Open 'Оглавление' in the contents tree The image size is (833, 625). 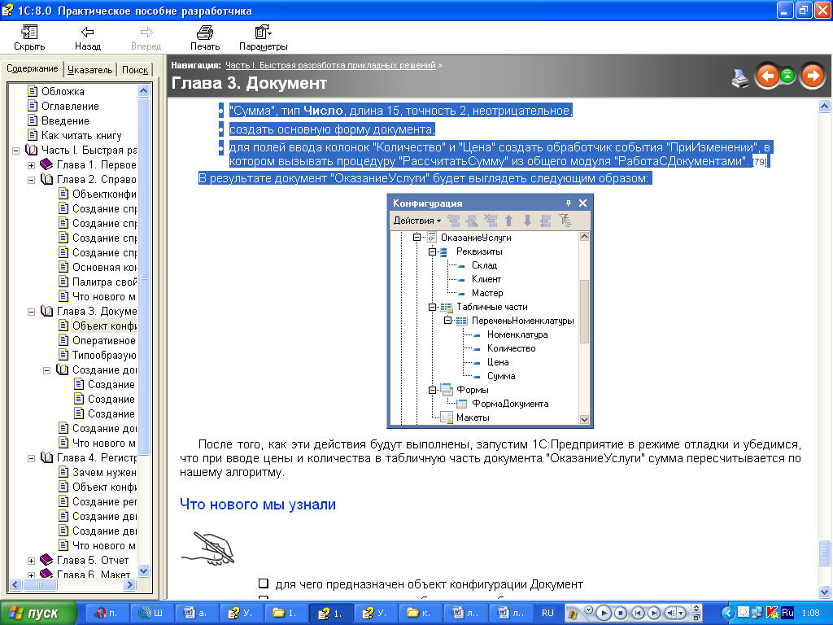[70, 106]
